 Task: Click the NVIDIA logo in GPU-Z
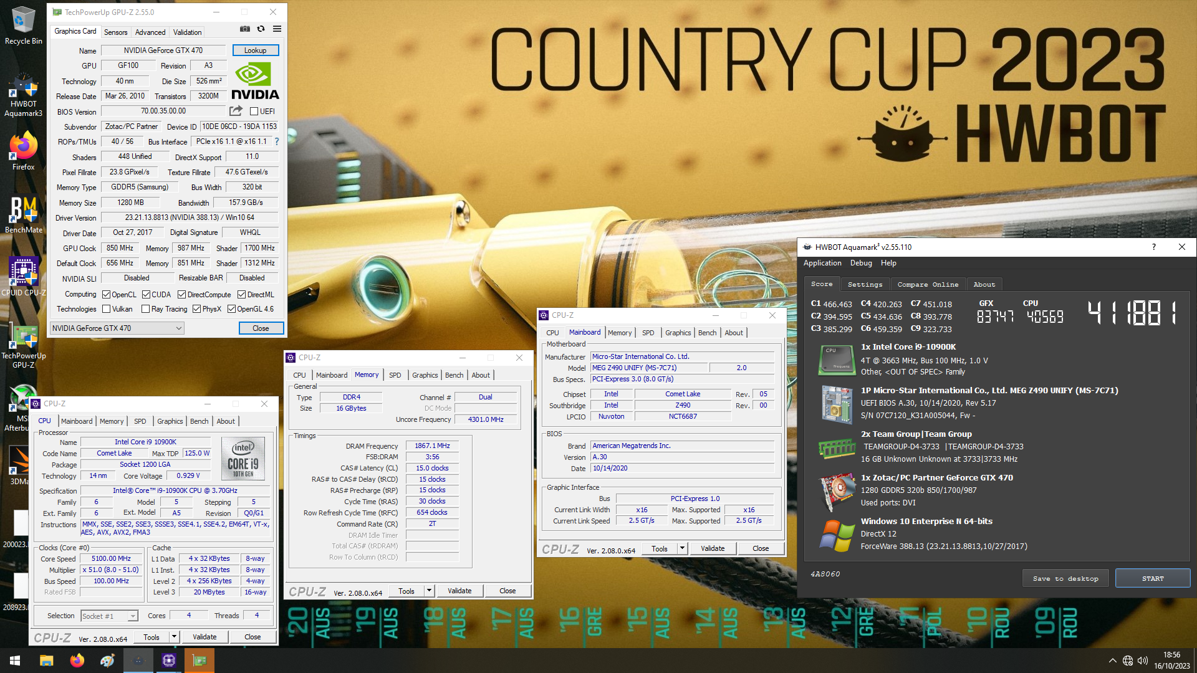[255, 82]
